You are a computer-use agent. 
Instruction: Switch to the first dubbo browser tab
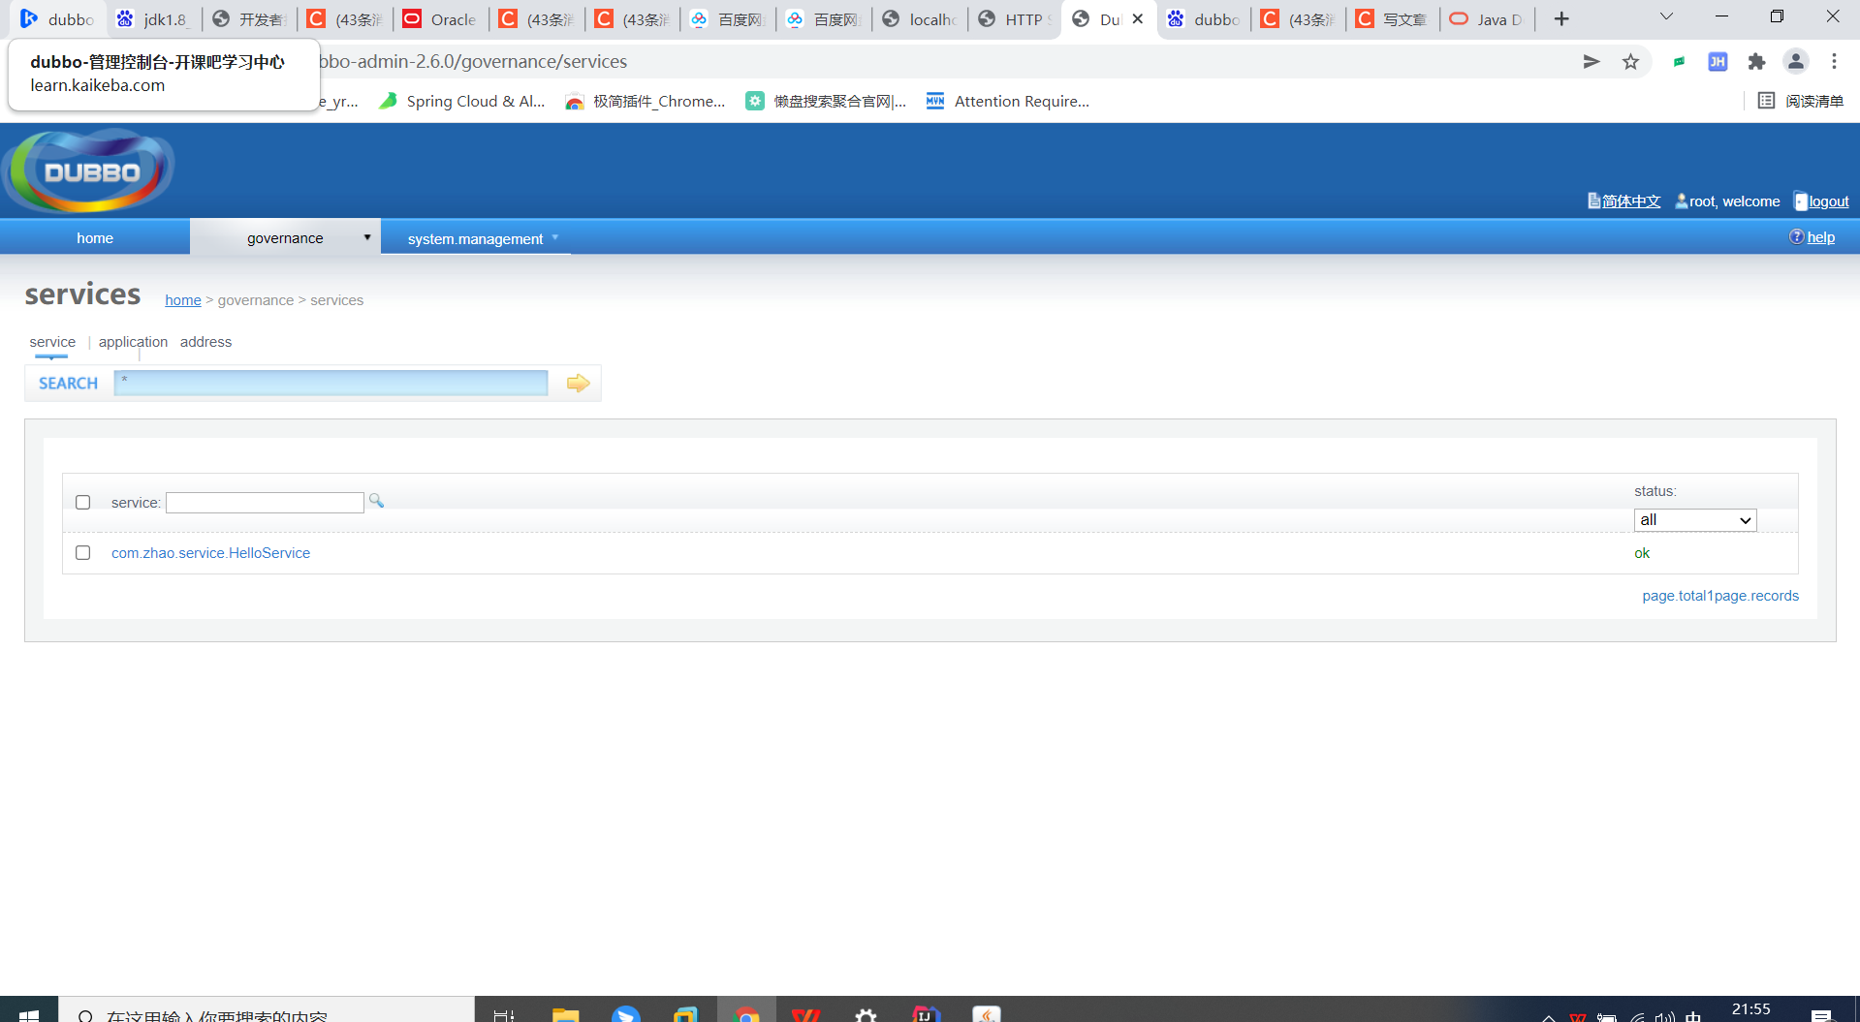click(57, 18)
